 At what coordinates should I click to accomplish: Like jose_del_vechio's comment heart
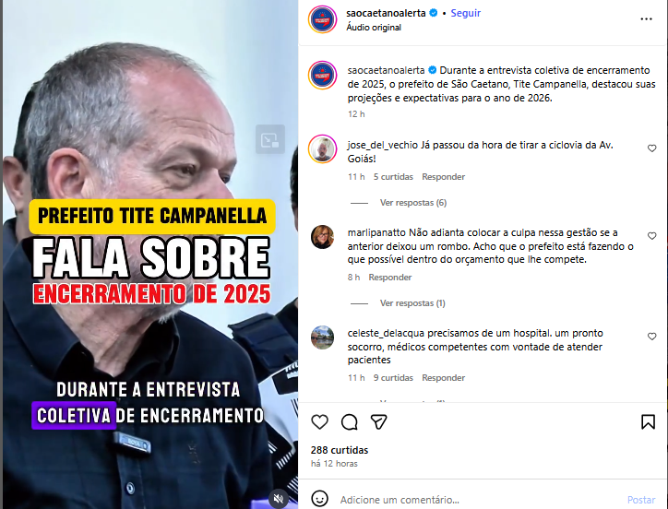tap(651, 148)
